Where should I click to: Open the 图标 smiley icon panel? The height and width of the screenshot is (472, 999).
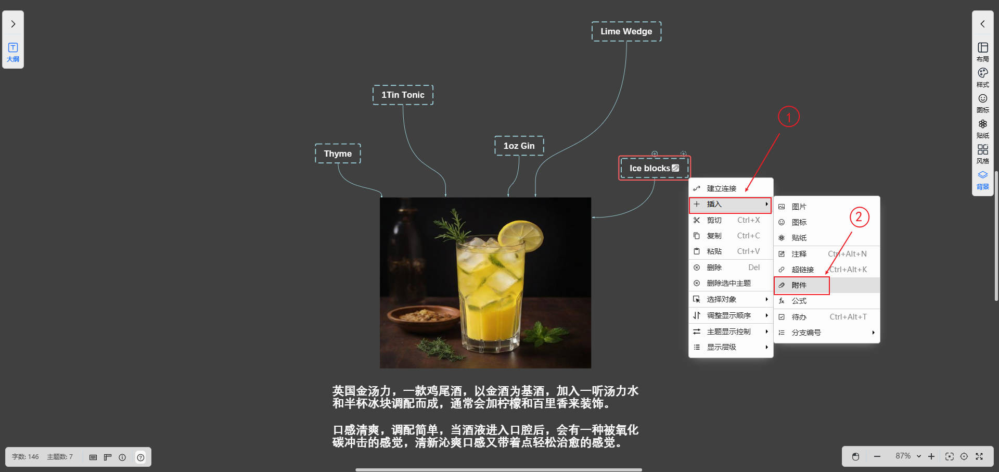982,103
